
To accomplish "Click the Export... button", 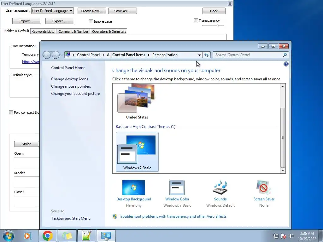I will pos(60,21).
